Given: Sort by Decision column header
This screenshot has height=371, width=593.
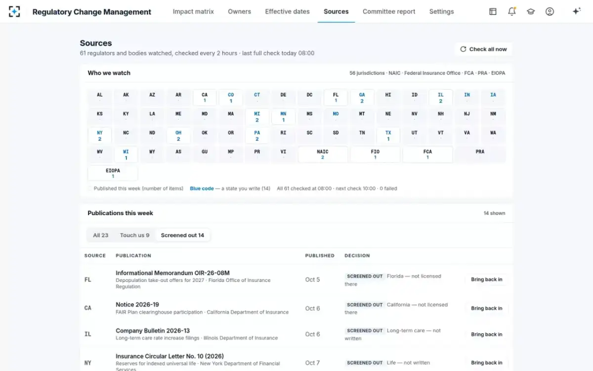Looking at the screenshot, I should [x=357, y=256].
